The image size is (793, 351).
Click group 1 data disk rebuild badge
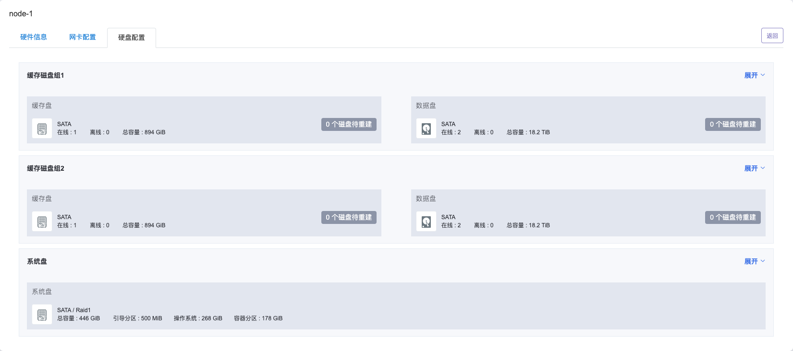click(x=732, y=124)
